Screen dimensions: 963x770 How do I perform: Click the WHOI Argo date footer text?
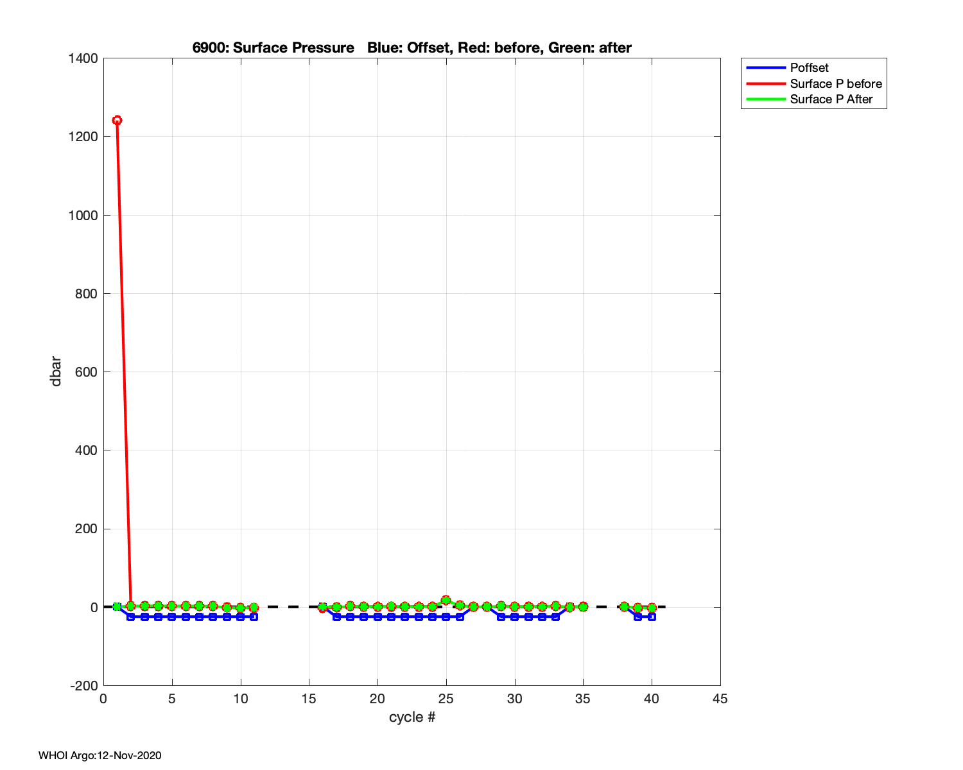pyautogui.click(x=100, y=755)
